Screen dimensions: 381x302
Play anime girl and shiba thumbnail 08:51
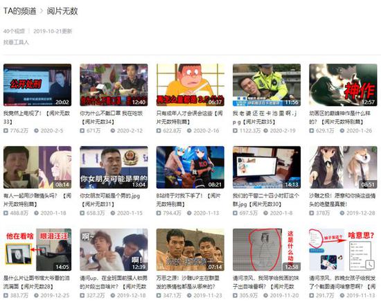pos(343,167)
